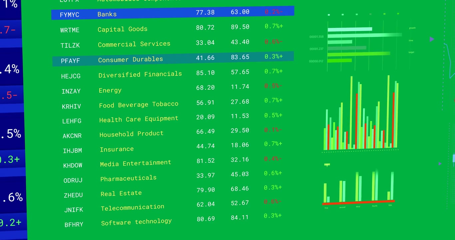This screenshot has width=455, height=240.
Task: Click the KRHIV ticker symbol
Action: pyautogui.click(x=71, y=107)
